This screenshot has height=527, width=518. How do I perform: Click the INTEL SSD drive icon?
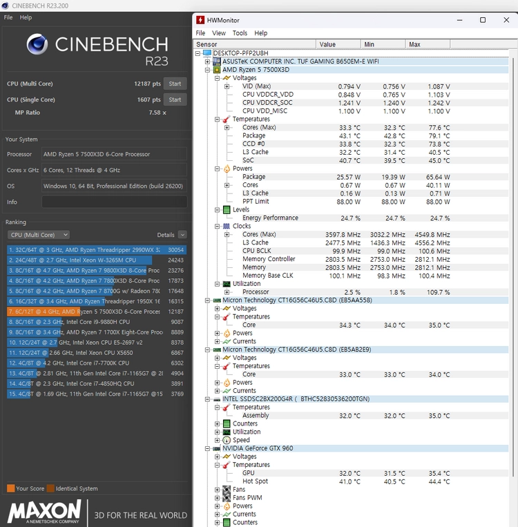217,399
